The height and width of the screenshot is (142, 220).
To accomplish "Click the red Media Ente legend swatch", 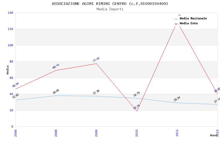I will point(176,24).
